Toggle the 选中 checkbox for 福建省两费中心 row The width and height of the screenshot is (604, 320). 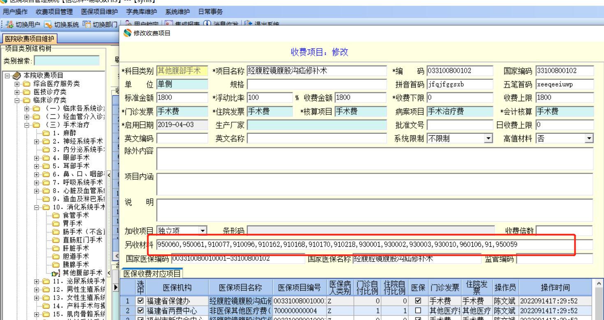[x=141, y=310]
